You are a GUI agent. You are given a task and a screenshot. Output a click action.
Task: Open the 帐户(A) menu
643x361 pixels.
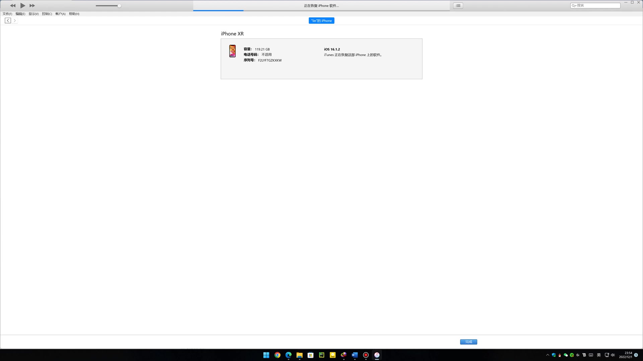point(60,14)
